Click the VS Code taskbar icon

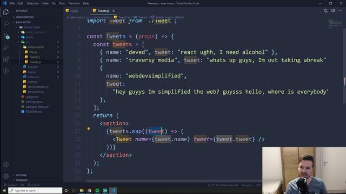click(x=113, y=190)
